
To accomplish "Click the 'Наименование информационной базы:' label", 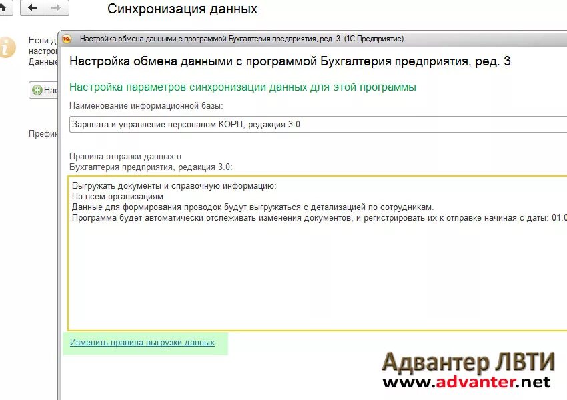I will [x=146, y=106].
